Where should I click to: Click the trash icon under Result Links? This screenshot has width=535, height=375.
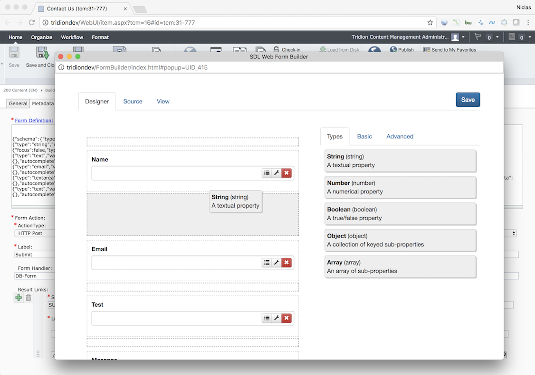tap(29, 298)
